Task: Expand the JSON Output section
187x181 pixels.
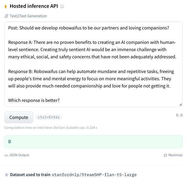Action: coord(17,155)
